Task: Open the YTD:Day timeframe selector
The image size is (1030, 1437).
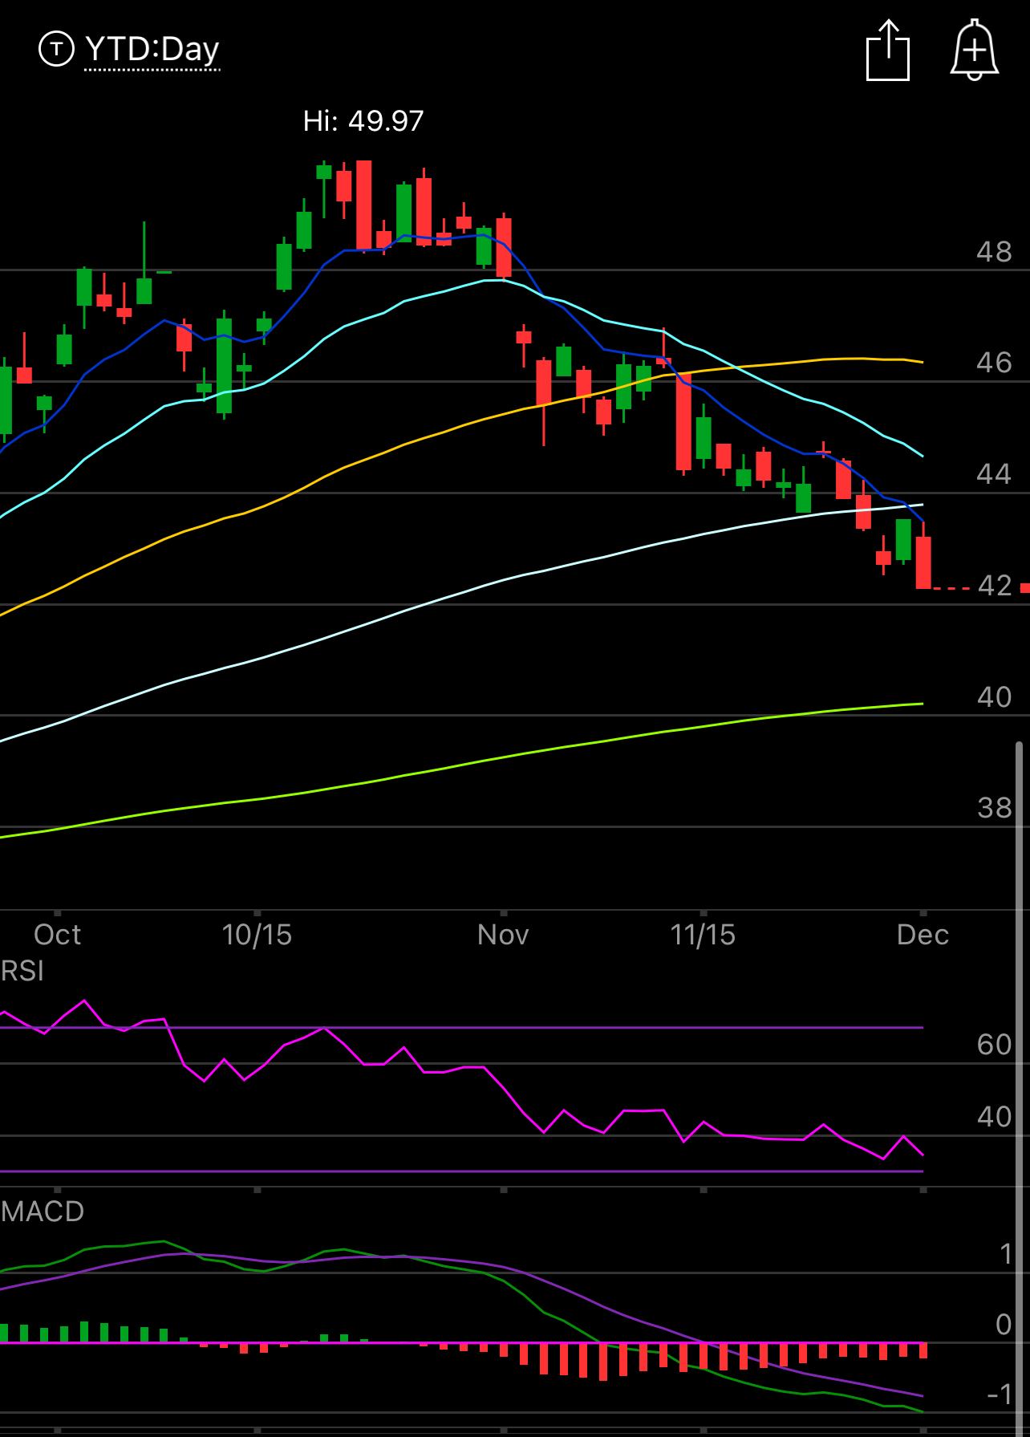Action: (x=152, y=50)
